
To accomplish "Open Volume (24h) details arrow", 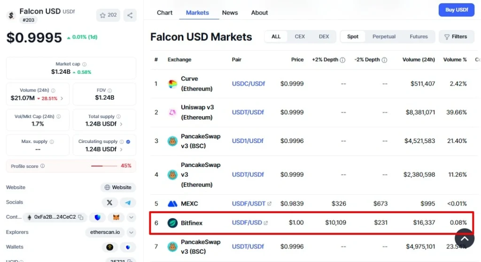I will [62, 99].
